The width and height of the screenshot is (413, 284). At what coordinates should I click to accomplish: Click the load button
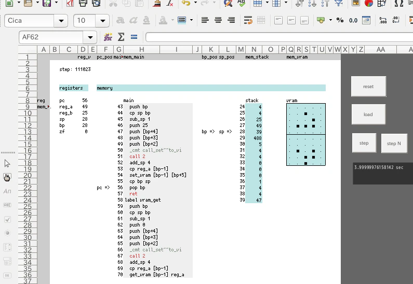(368, 115)
